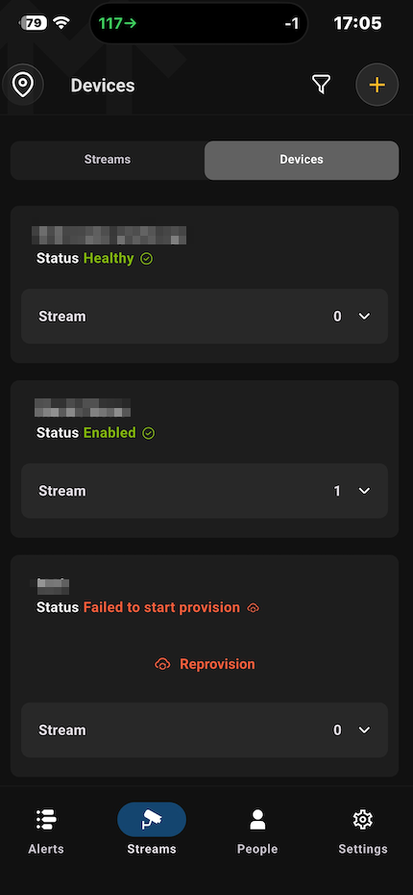Tap the failed-provision cloud status icon
Screen dimensions: 413x895
coord(254,608)
